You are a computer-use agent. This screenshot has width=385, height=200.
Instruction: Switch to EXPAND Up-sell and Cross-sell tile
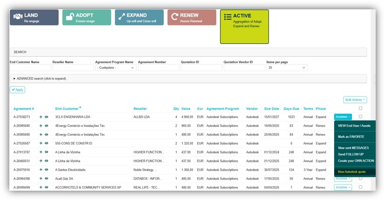click(x=139, y=17)
